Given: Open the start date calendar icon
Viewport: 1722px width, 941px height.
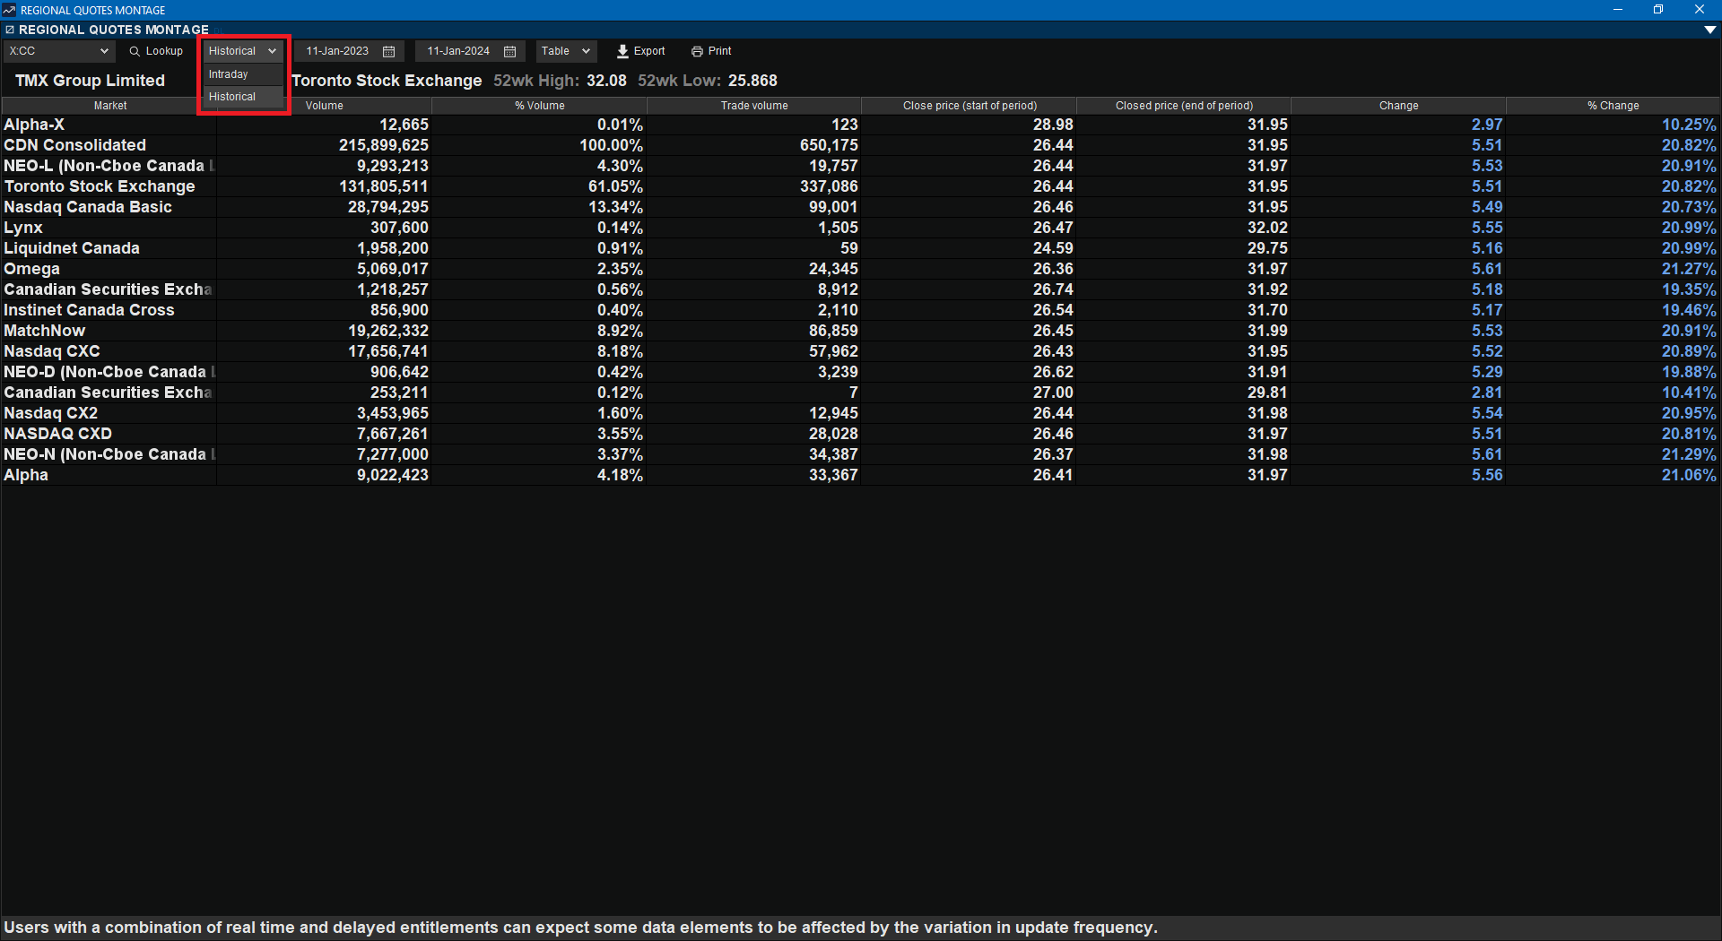Looking at the screenshot, I should [389, 51].
